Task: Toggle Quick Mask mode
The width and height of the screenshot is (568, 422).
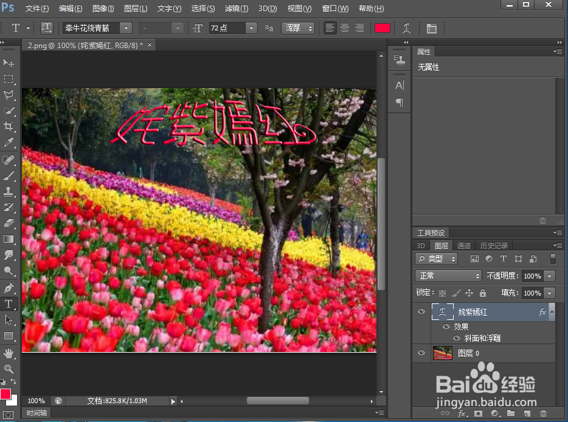Action: point(8,415)
